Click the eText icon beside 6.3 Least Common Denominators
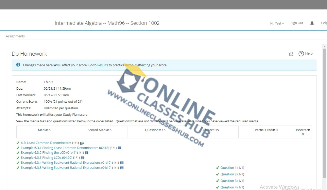This screenshot has height=190, width=327. pos(82,143)
